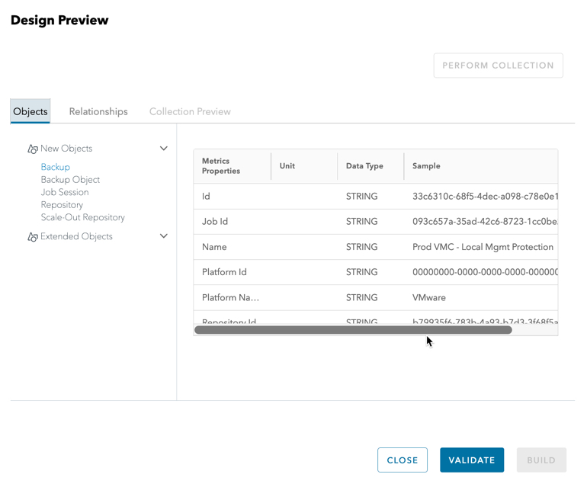Close the Design Preview dialog
The width and height of the screenshot is (587, 487).
(x=403, y=460)
